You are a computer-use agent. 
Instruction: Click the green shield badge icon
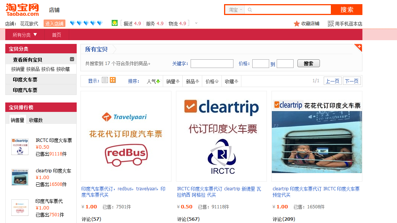(114, 23)
